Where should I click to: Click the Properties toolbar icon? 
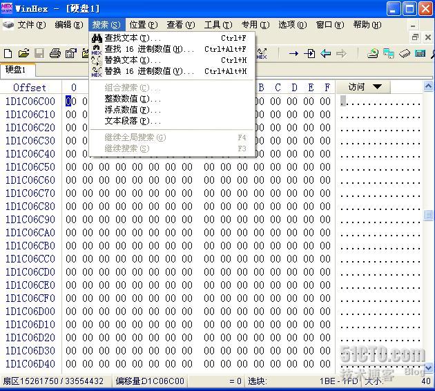click(70, 53)
